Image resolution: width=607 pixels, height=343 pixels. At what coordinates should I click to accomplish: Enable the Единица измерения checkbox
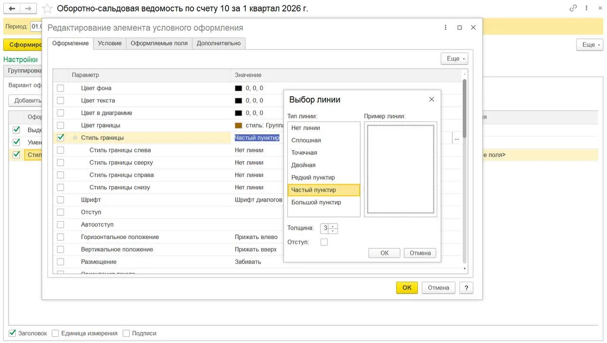click(55, 333)
